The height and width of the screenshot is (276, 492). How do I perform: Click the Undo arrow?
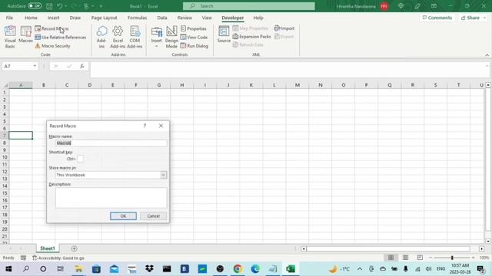[60, 6]
